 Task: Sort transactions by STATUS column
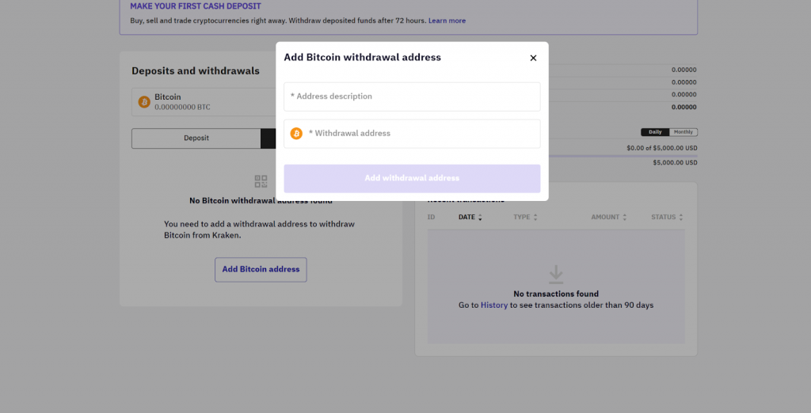click(667, 217)
